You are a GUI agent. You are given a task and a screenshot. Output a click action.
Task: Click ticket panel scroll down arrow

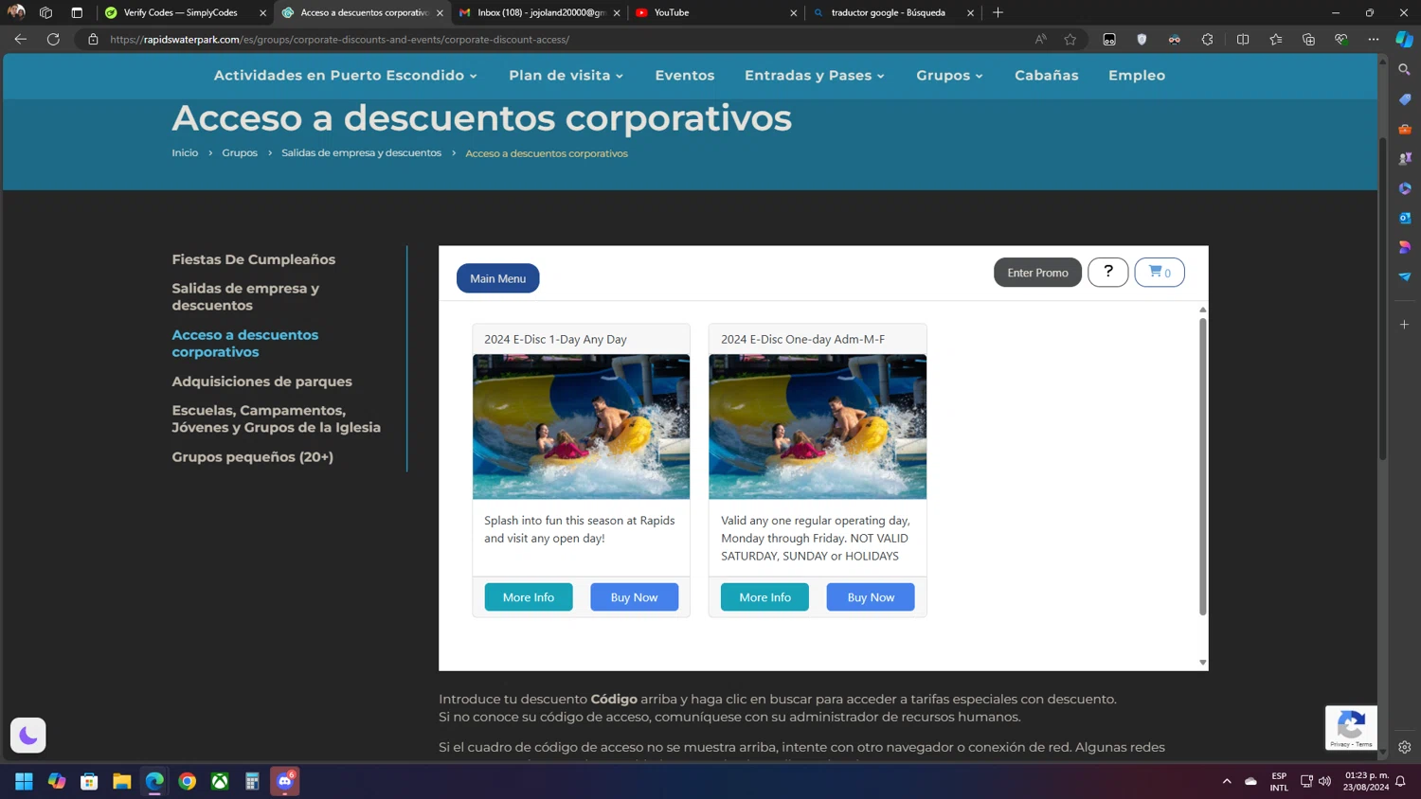1202,663
